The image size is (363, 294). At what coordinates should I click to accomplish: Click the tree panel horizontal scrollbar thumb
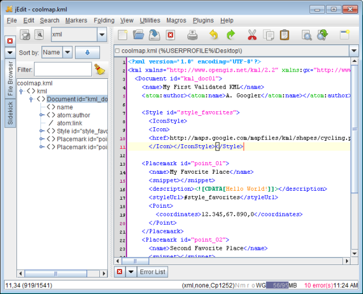pos(56,274)
